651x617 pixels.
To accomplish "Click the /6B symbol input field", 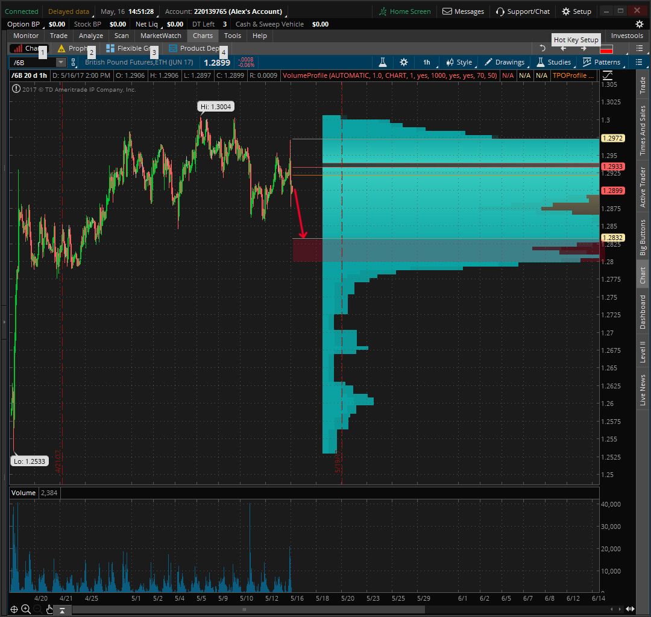I will coord(33,62).
